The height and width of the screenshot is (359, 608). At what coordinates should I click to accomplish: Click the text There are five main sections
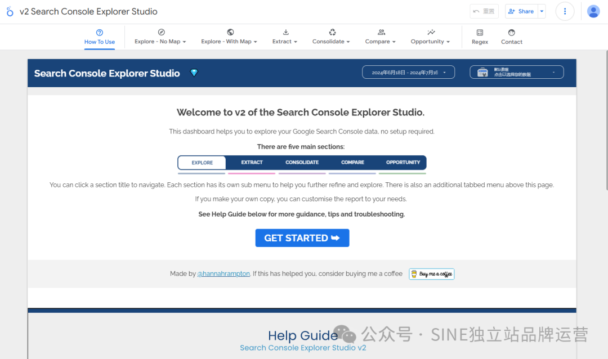(301, 147)
